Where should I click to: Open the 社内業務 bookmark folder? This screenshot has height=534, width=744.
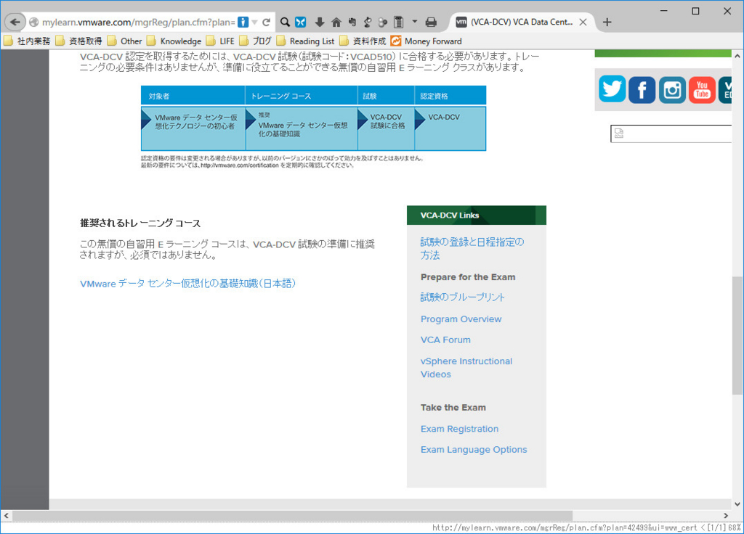click(27, 41)
